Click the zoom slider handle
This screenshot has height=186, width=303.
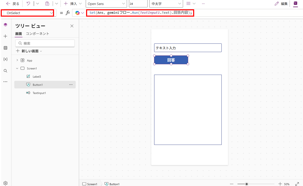click(x=247, y=184)
